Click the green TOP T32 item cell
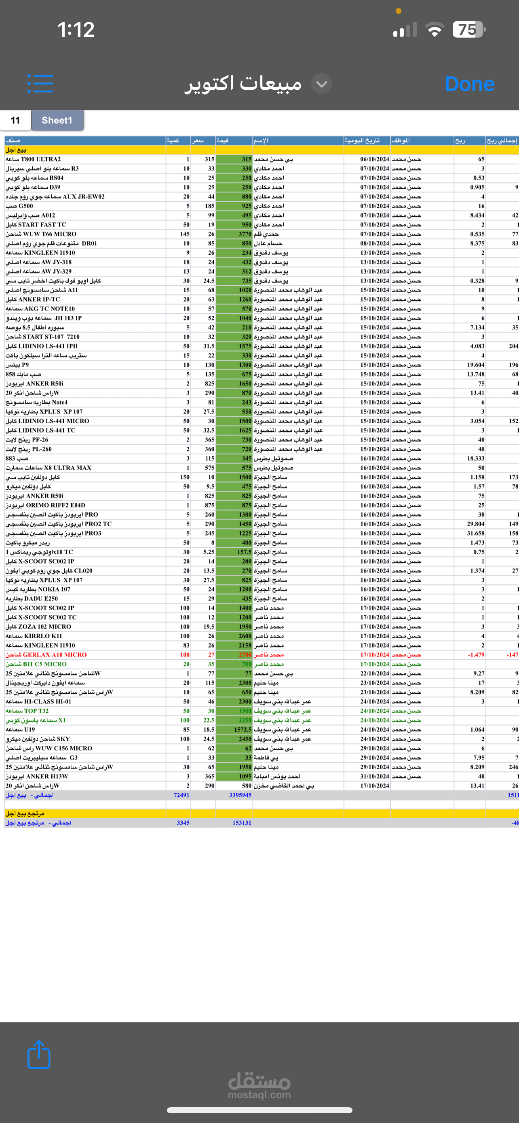Viewport: 519px width, 1123px height. pos(85,711)
